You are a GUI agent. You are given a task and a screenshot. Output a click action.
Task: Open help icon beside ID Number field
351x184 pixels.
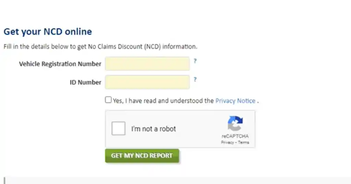(x=195, y=80)
